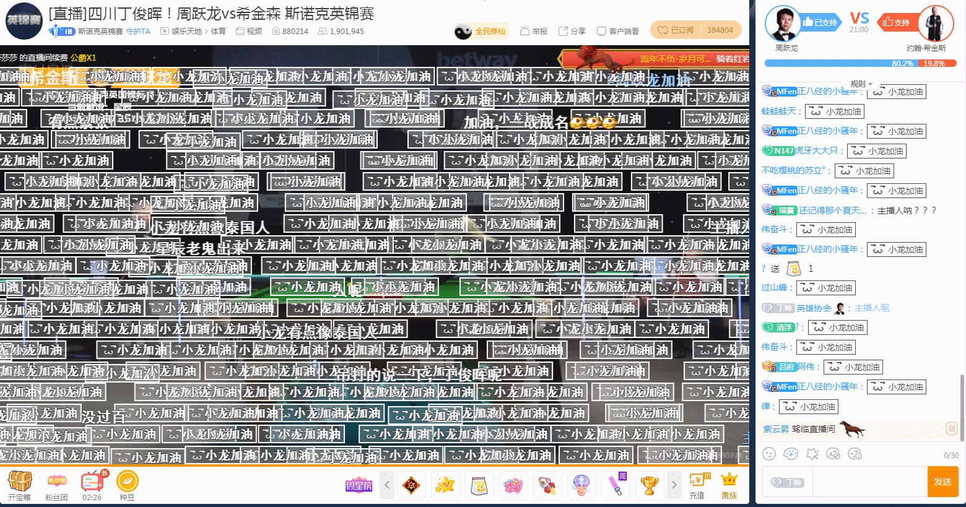The image size is (966, 507).
Task: Click inside the chat message input field
Action: 867,481
